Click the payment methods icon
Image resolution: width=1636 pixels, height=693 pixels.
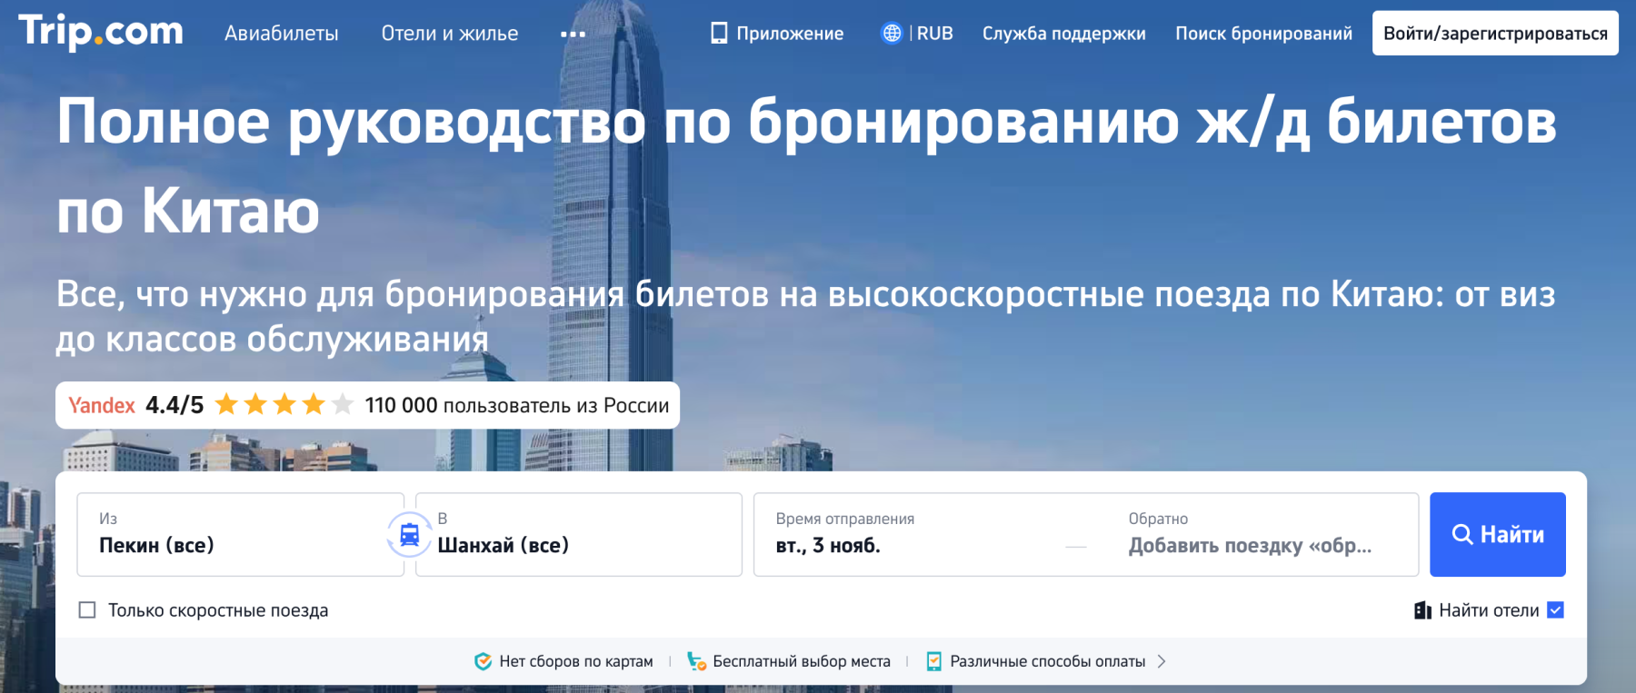(933, 661)
